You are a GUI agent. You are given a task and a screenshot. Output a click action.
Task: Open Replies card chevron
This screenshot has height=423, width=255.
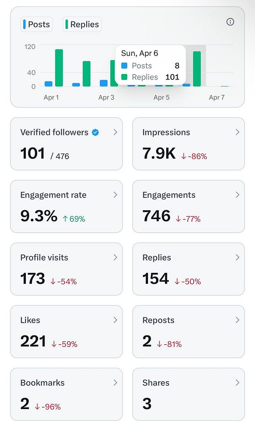(x=237, y=257)
